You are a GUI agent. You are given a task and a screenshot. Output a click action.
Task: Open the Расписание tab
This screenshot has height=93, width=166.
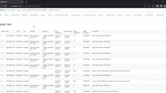[x=128, y=15]
